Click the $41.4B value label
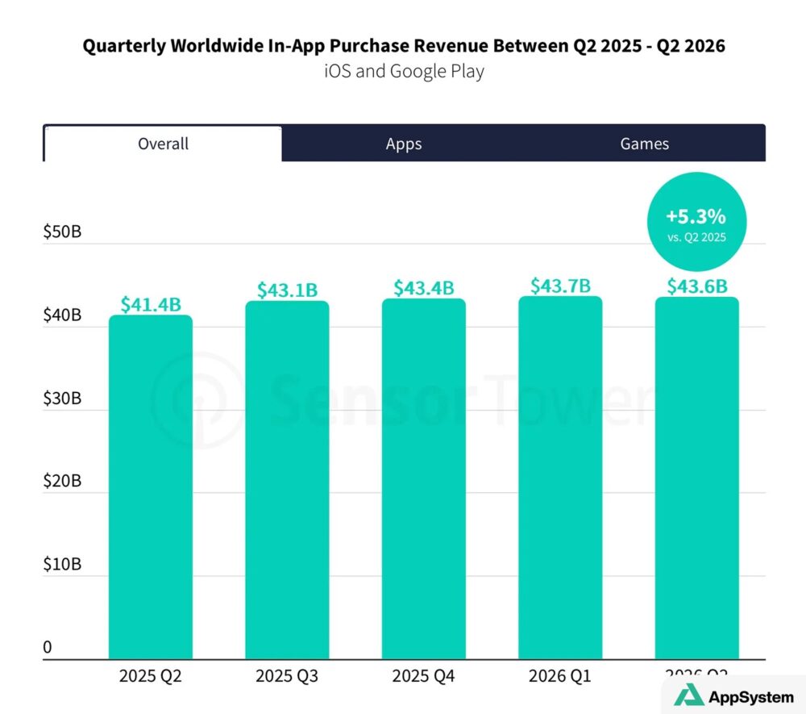806x714 pixels. point(151,304)
